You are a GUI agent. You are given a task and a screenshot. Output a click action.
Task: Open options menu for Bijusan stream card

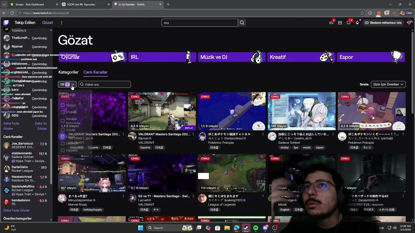tap(193, 134)
